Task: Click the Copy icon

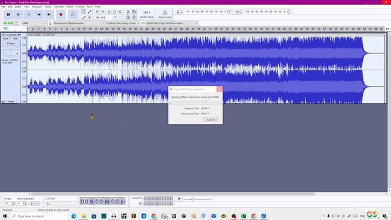Action: (134, 12)
